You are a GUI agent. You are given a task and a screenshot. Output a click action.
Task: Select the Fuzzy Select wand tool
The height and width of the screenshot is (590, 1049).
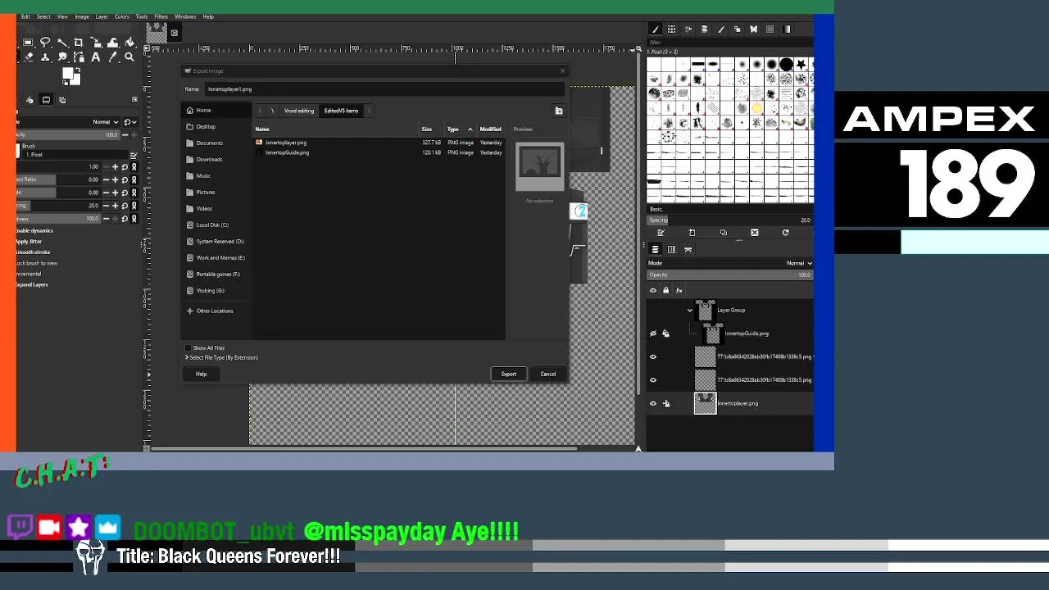point(62,43)
